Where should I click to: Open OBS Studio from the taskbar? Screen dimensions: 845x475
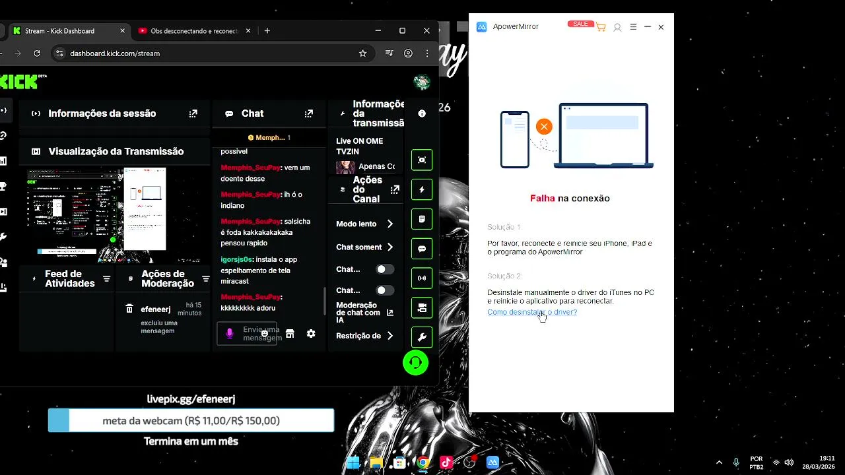(469, 462)
